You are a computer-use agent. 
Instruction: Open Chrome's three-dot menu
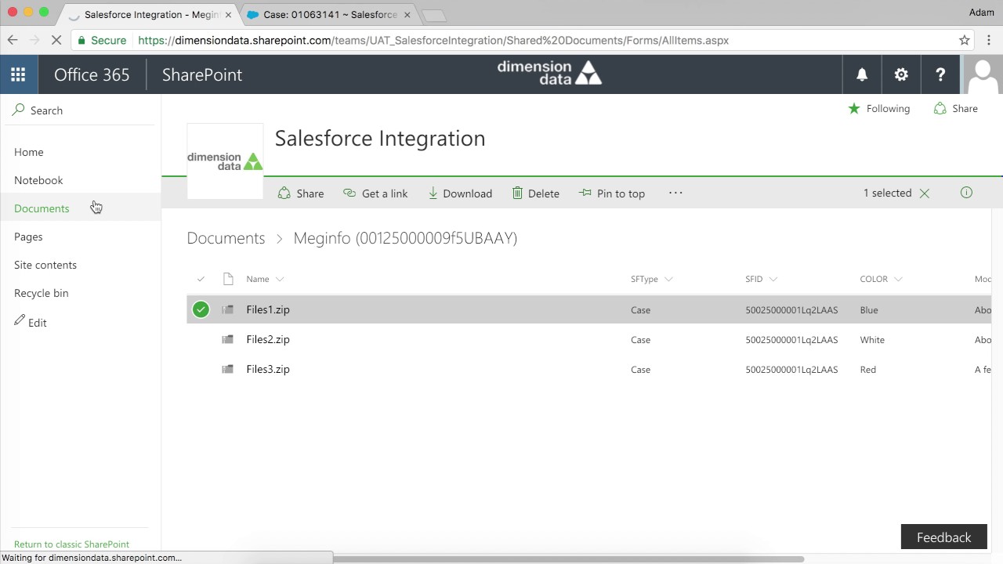(x=989, y=40)
